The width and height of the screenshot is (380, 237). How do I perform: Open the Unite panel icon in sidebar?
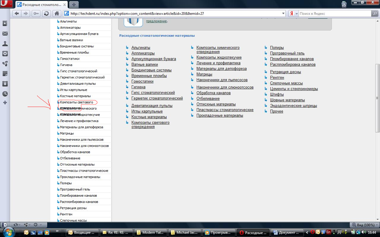coord(5,64)
